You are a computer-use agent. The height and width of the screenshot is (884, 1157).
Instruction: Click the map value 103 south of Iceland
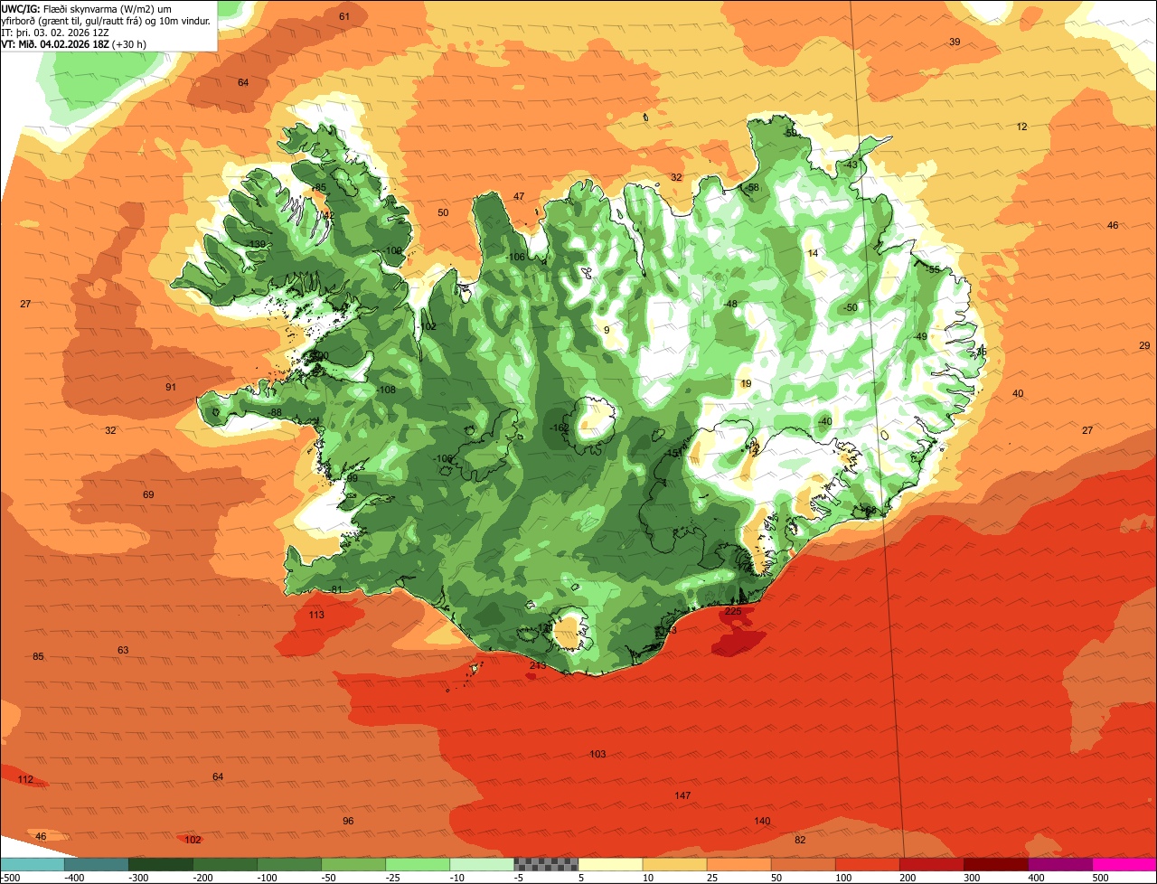point(597,754)
